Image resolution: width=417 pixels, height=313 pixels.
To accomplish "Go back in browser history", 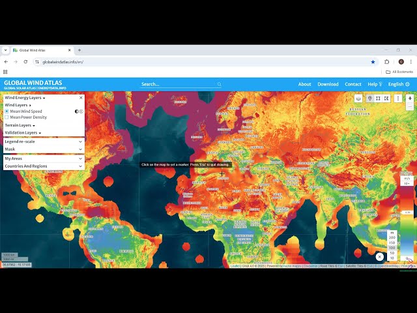I will (x=6, y=62).
